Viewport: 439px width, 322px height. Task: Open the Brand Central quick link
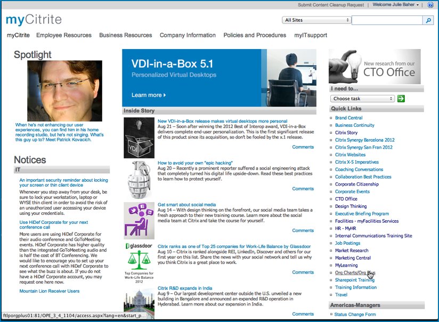(348, 118)
